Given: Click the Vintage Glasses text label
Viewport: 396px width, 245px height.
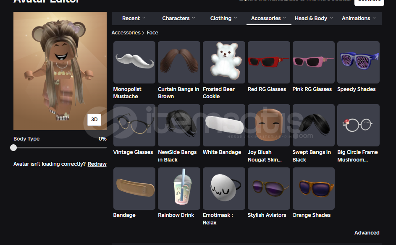Looking at the screenshot, I should tap(133, 152).
